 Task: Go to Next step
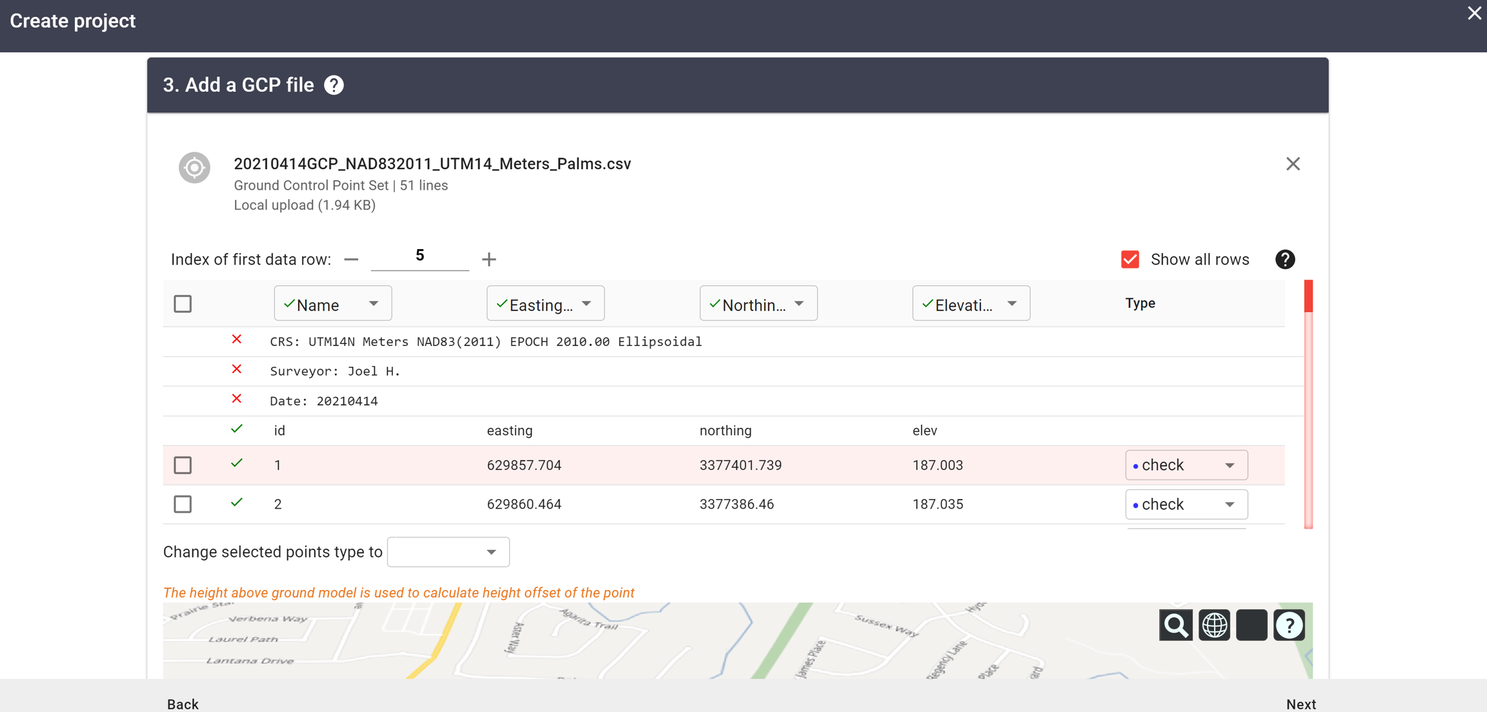(1300, 704)
